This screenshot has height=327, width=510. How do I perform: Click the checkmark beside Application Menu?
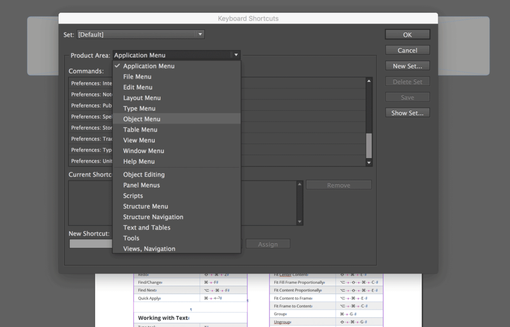click(117, 66)
